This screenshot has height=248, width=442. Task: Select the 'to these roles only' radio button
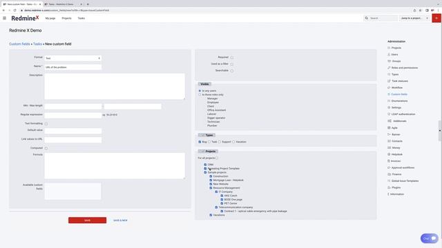200,95
